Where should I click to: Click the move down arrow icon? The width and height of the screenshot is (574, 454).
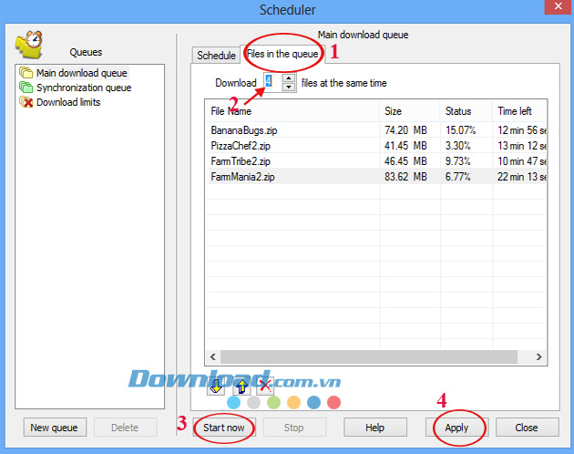(216, 387)
